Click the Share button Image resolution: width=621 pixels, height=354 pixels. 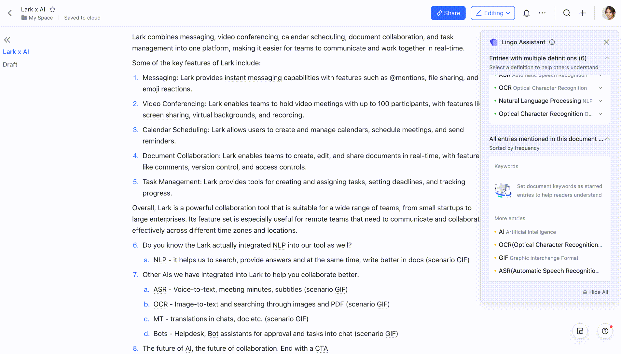point(448,13)
